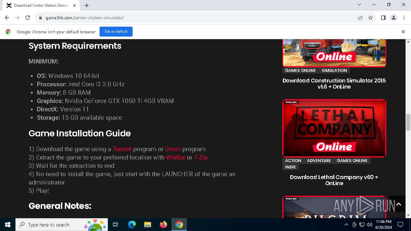
Task: Open File Explorer from taskbar
Action: click(x=147, y=225)
